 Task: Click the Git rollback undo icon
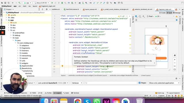111,3
